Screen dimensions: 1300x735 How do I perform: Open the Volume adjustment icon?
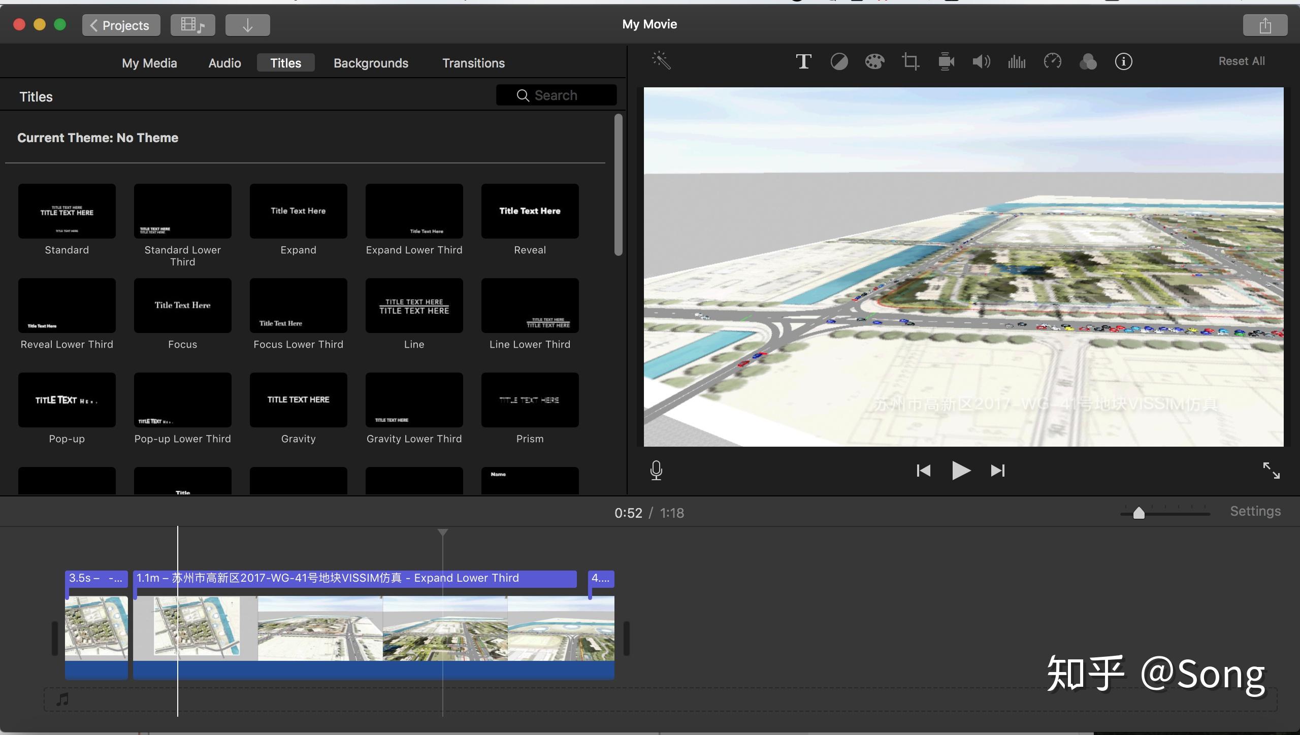click(981, 62)
